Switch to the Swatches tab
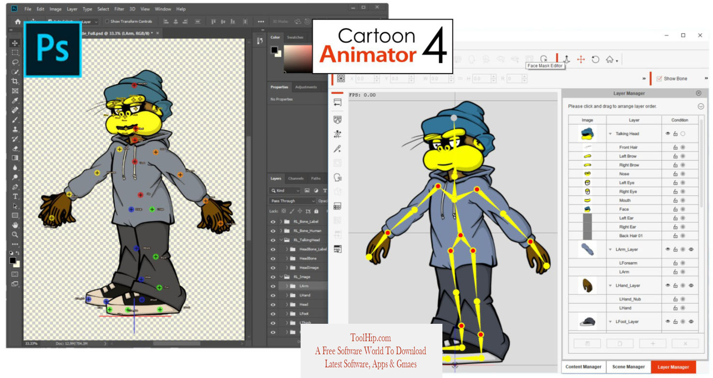 [295, 37]
